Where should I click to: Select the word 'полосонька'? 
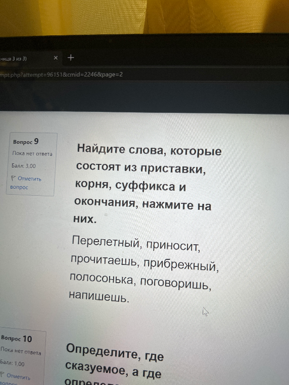(x=102, y=279)
